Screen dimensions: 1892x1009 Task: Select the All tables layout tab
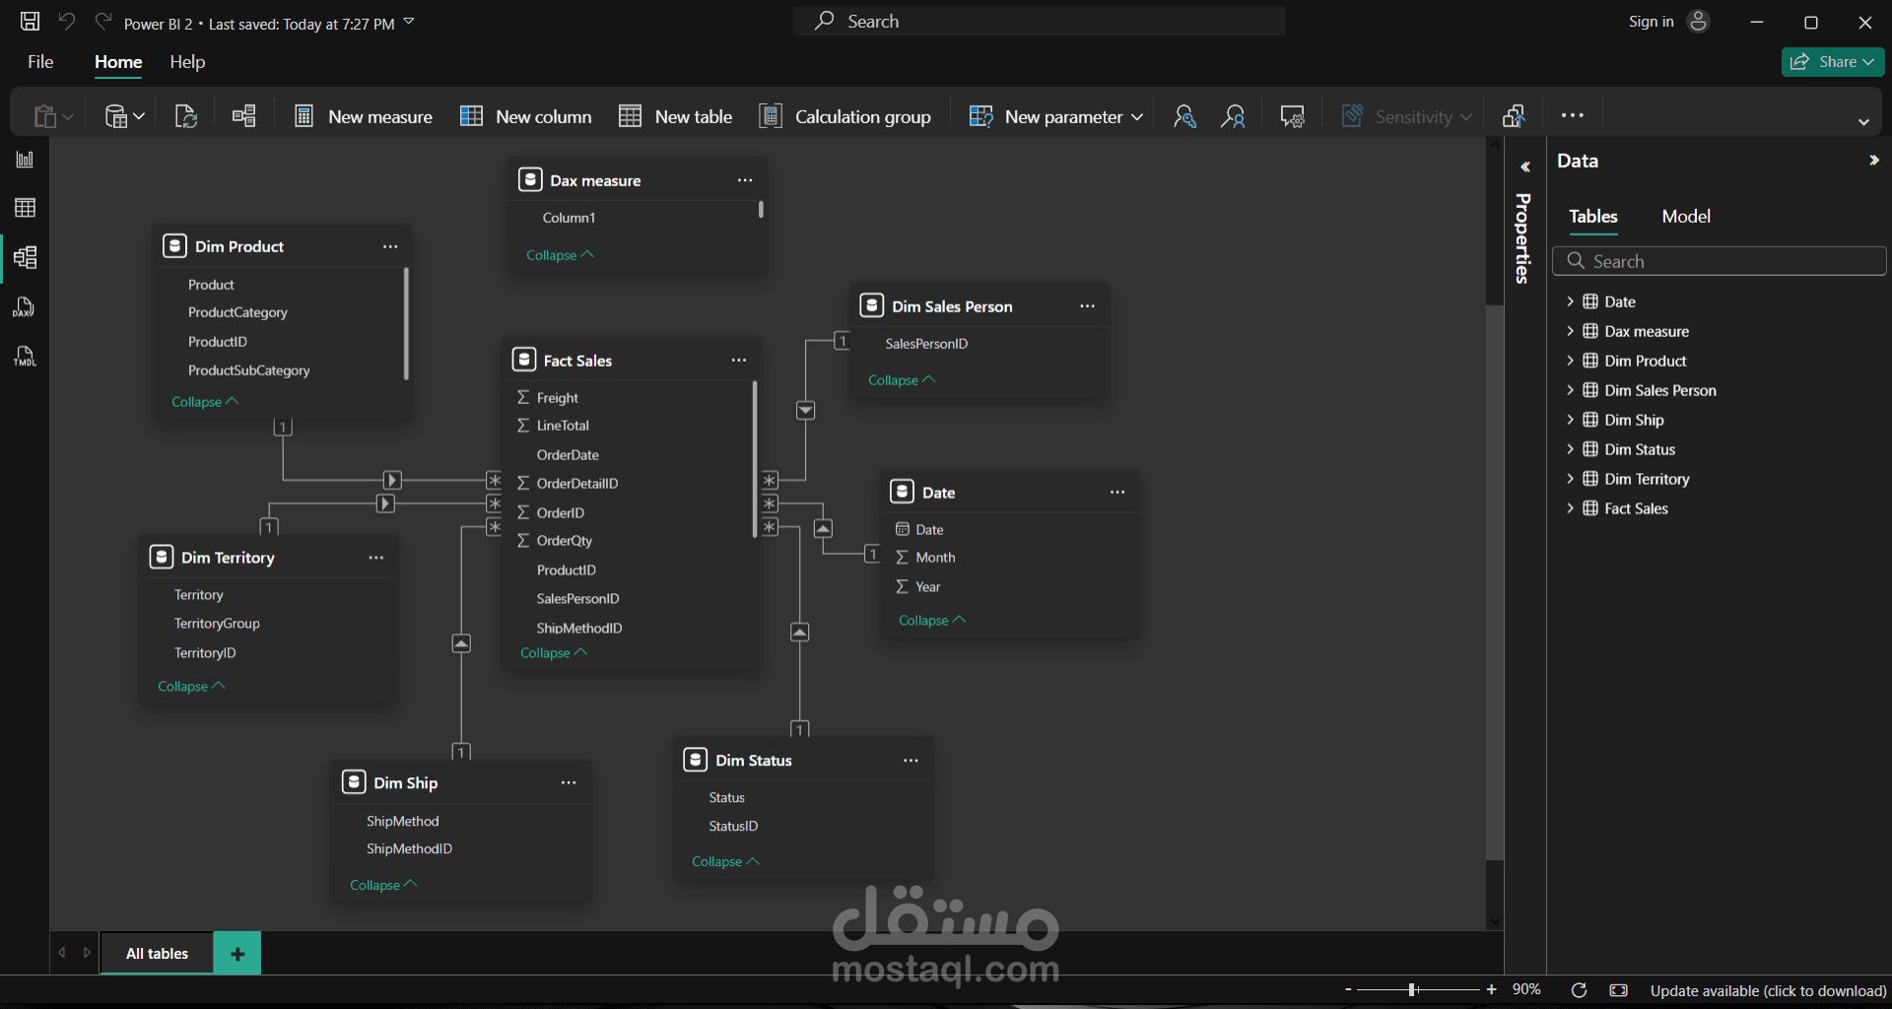point(157,954)
